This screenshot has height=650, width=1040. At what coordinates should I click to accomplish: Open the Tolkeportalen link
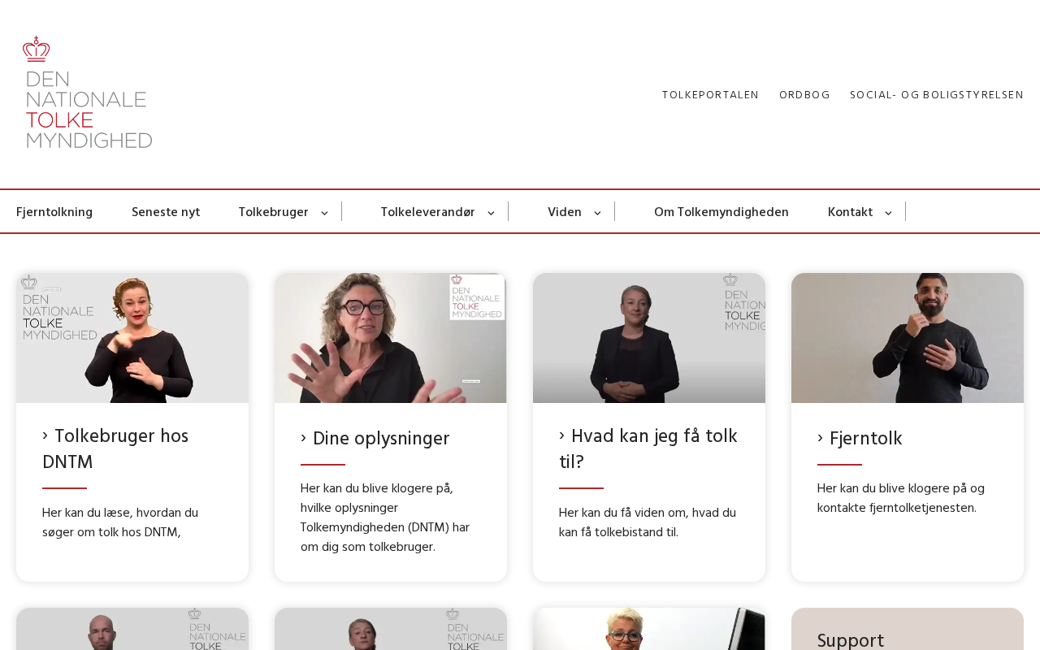click(x=710, y=95)
